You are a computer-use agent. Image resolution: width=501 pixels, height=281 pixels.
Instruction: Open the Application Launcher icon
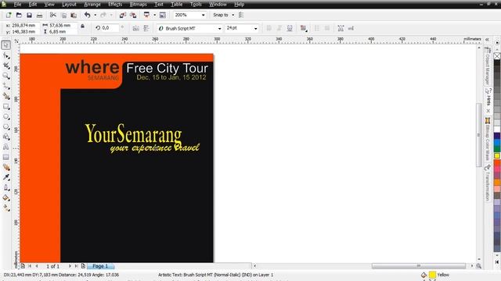point(146,15)
